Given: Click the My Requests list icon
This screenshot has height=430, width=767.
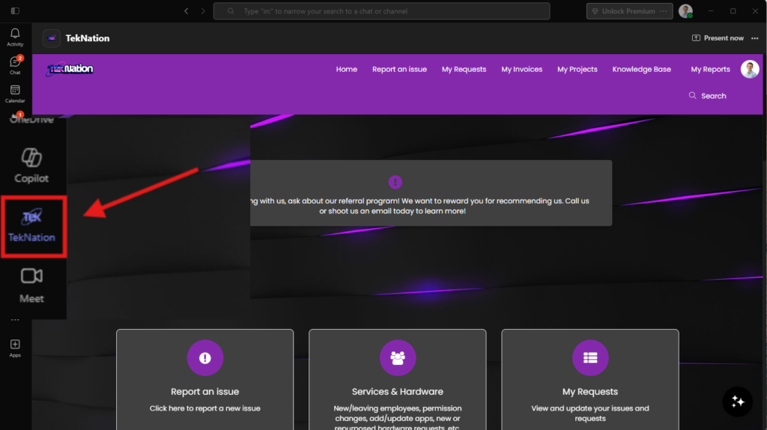Looking at the screenshot, I should (x=590, y=357).
